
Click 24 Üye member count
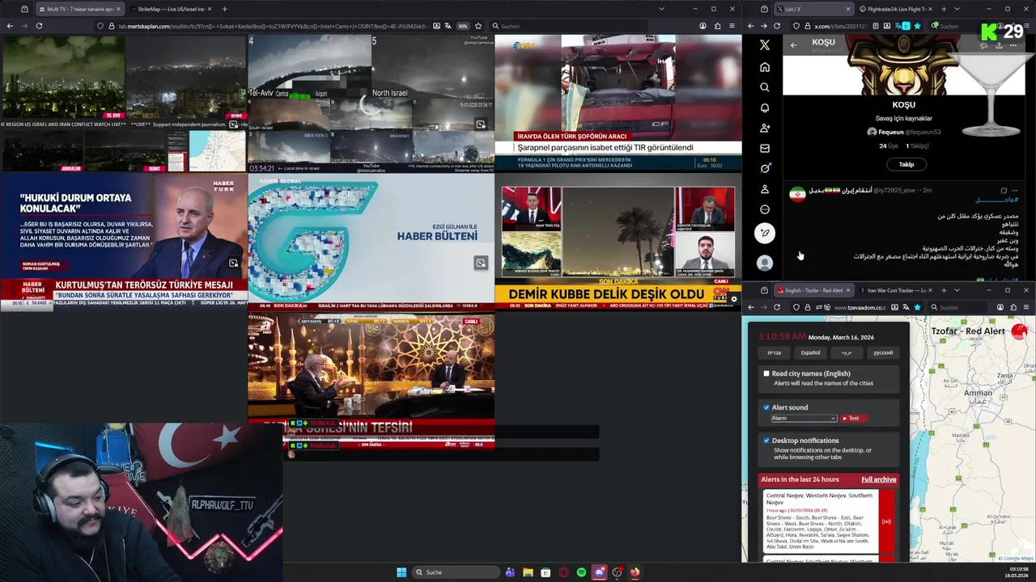point(889,146)
